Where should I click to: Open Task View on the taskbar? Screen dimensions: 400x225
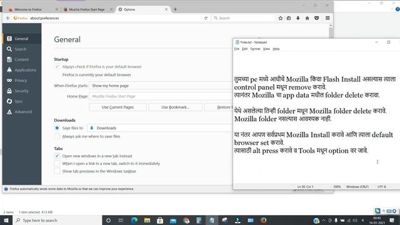(x=121, y=220)
